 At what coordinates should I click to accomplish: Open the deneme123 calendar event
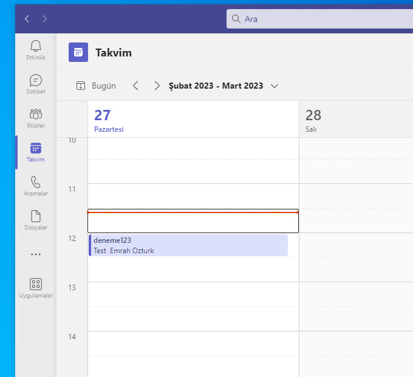click(188, 245)
